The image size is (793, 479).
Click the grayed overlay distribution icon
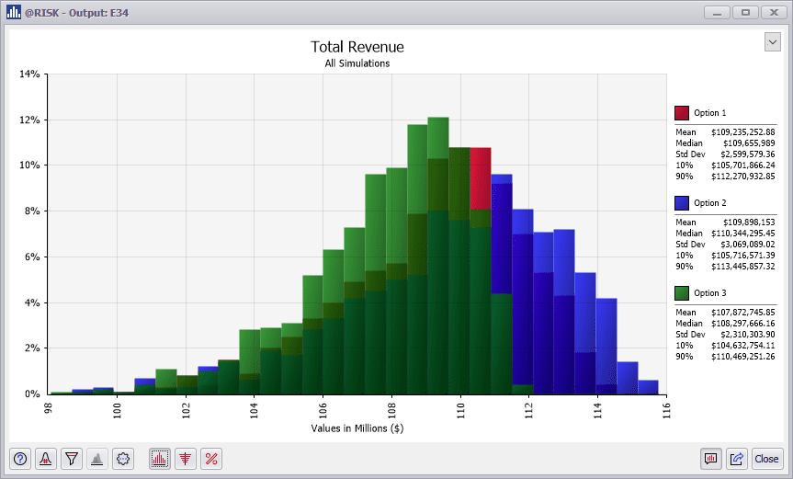click(96, 459)
